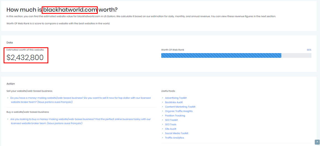Click the 'How much is blackhatworld.com worth?' heading
This screenshot has height=146, width=320.
(62, 10)
